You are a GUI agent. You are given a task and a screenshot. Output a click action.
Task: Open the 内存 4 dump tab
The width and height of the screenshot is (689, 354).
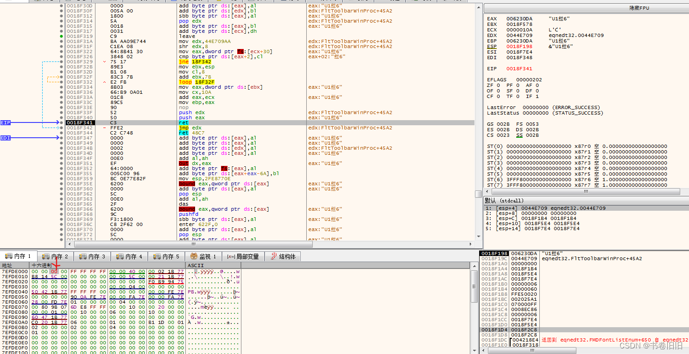coord(129,256)
